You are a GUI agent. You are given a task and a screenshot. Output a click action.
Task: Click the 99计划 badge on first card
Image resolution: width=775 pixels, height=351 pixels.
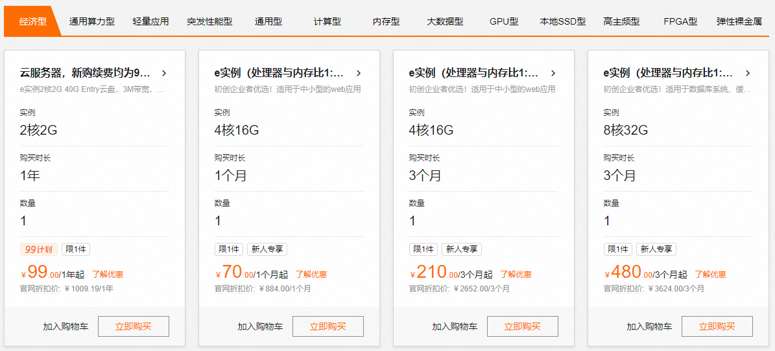pos(39,249)
